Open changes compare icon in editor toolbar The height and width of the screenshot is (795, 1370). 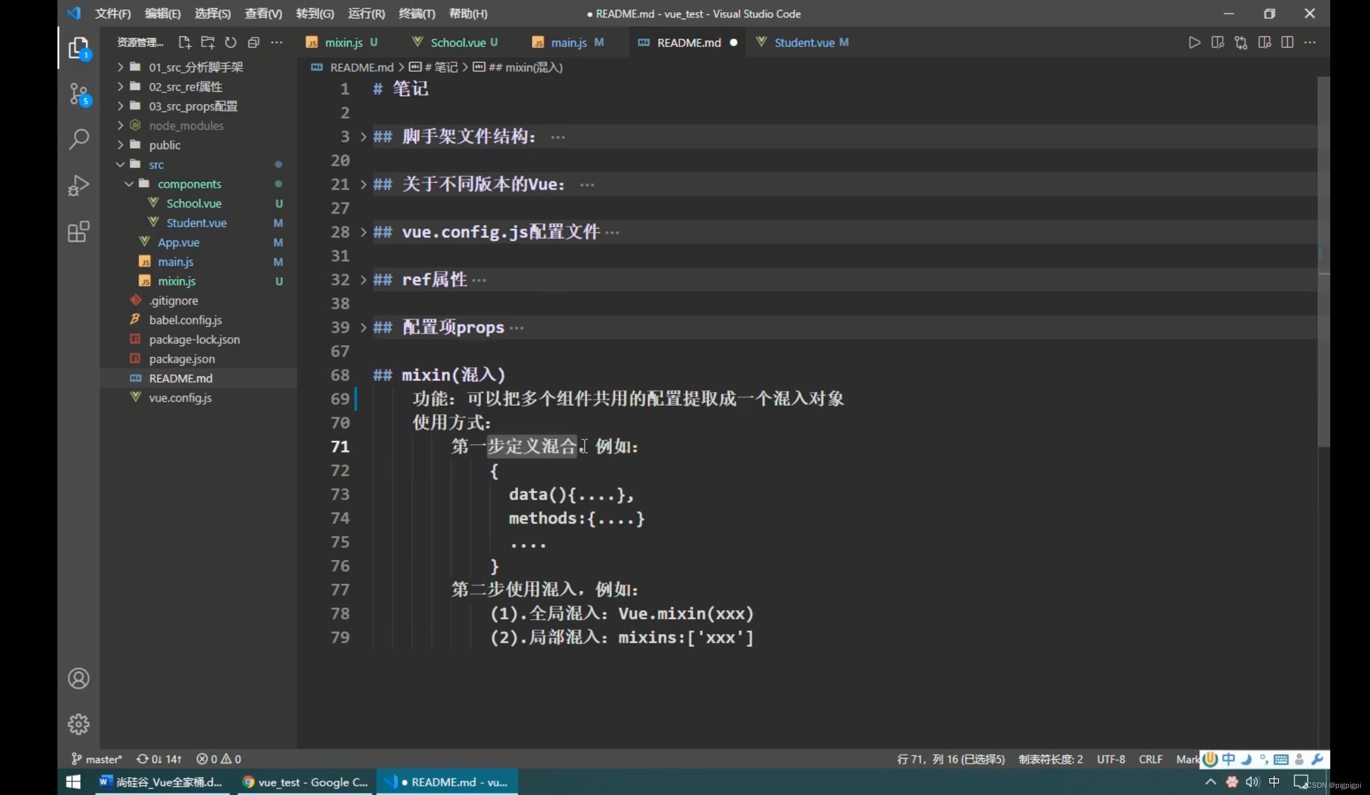click(1241, 43)
